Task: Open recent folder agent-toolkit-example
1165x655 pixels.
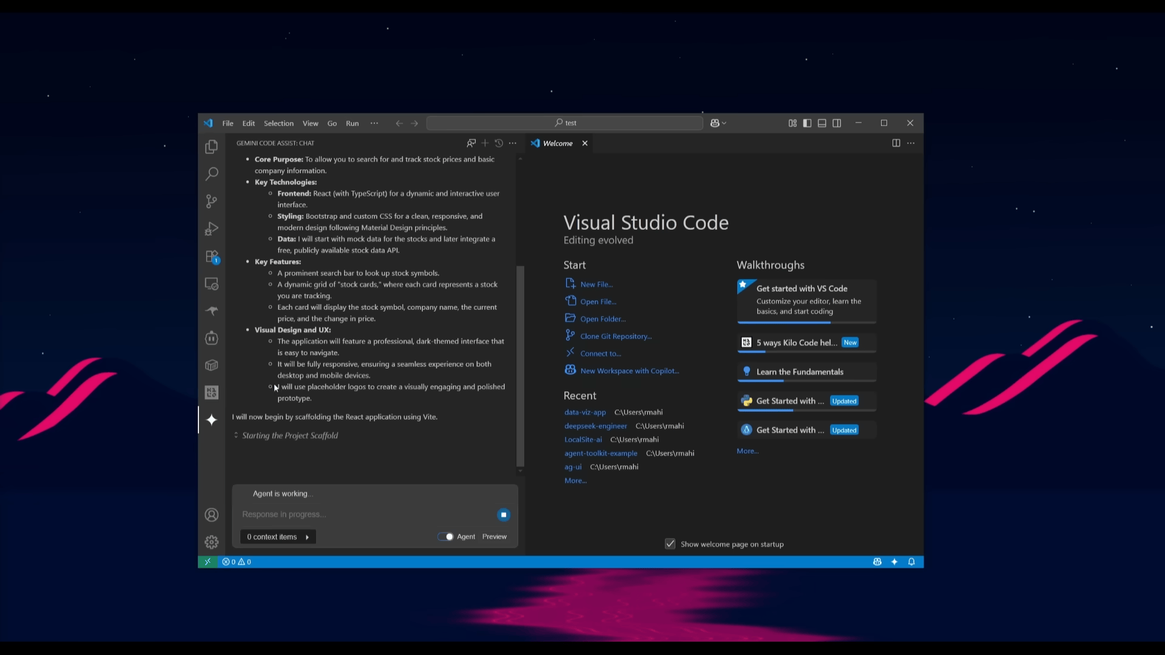Action: pos(601,453)
